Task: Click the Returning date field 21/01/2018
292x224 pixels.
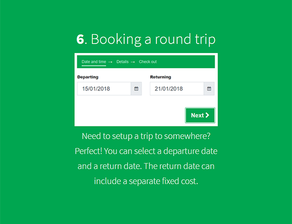Action: click(x=177, y=89)
